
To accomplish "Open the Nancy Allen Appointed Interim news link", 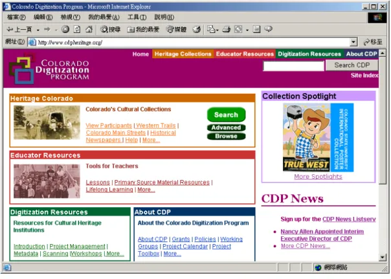I will pyautogui.click(x=322, y=236).
